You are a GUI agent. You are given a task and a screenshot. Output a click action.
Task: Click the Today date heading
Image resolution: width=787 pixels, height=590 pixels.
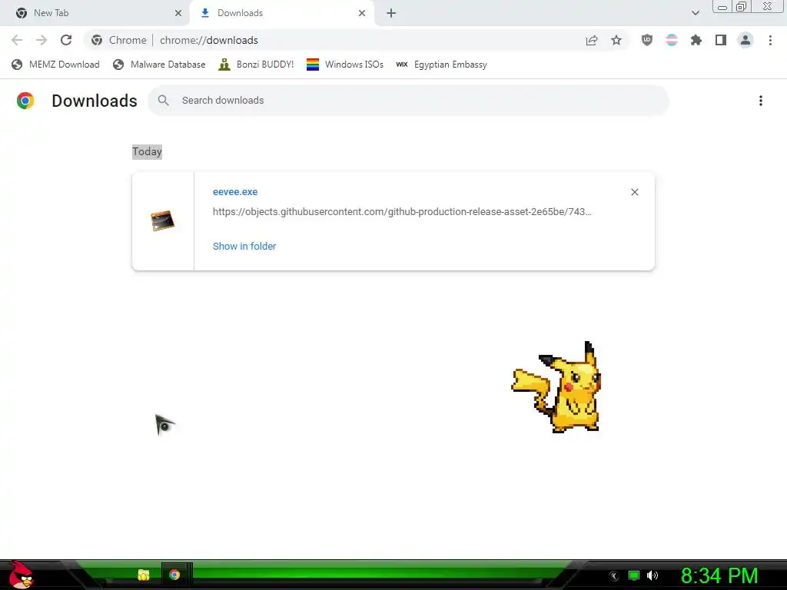pyautogui.click(x=147, y=151)
